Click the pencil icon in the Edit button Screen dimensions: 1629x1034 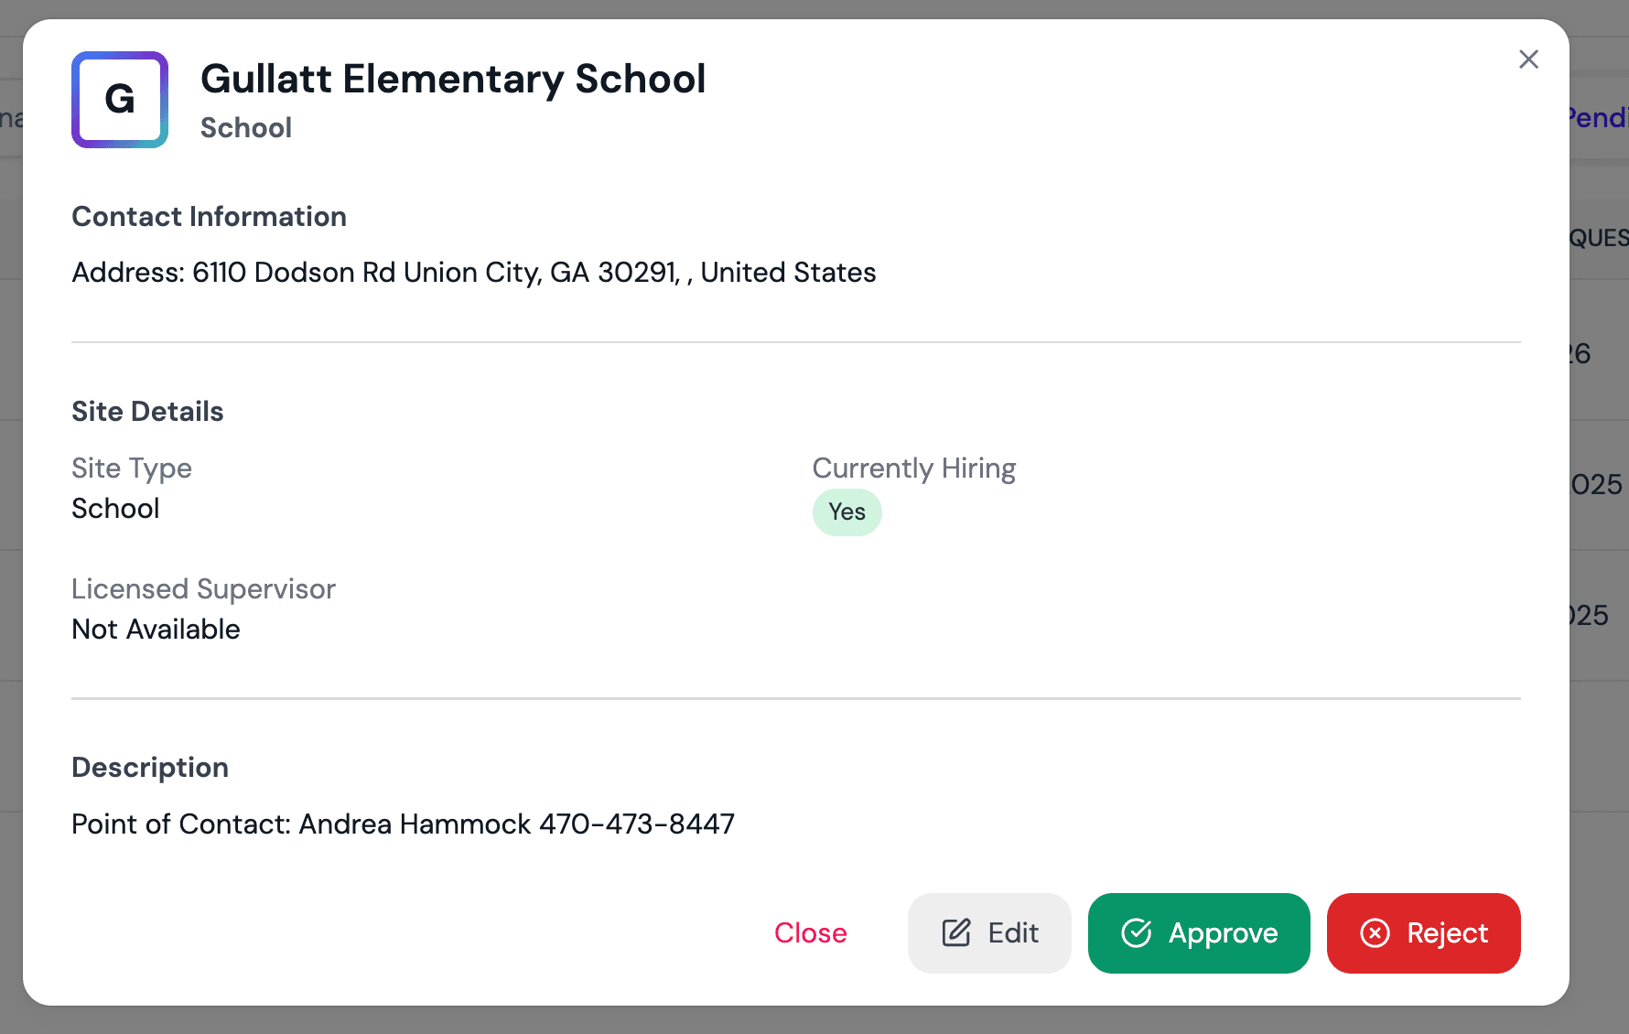pyautogui.click(x=956, y=933)
